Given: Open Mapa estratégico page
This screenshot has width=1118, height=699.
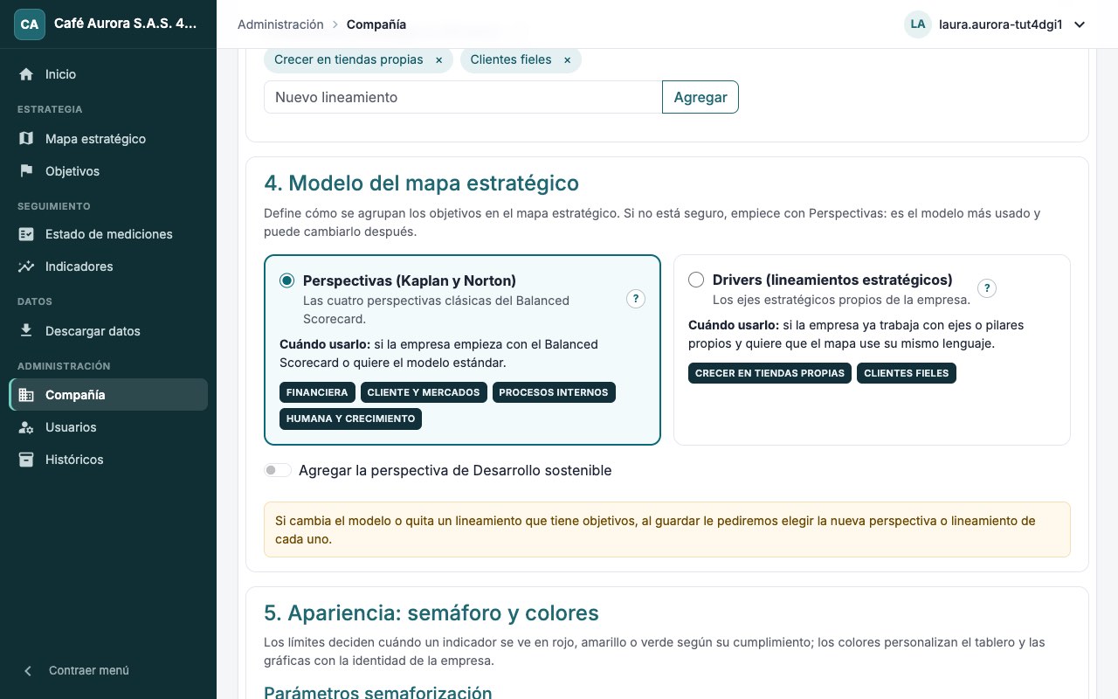Looking at the screenshot, I should (x=108, y=139).
